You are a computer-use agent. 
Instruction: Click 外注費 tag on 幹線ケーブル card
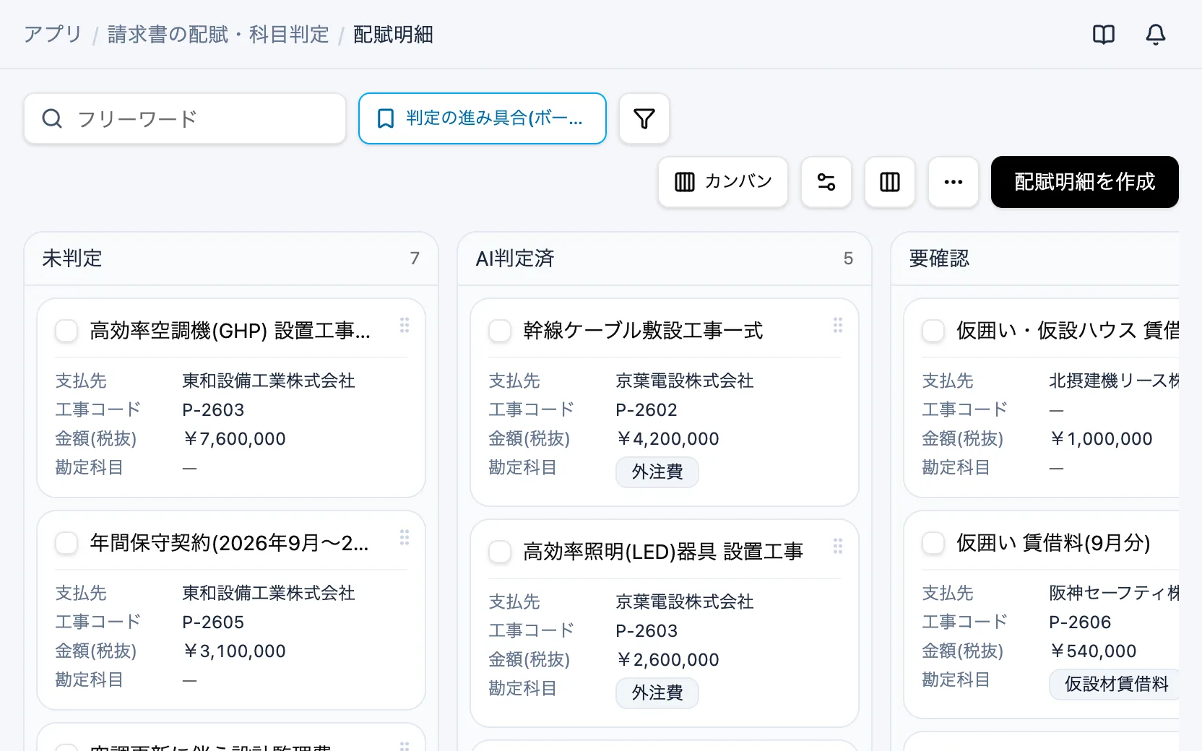pos(657,472)
